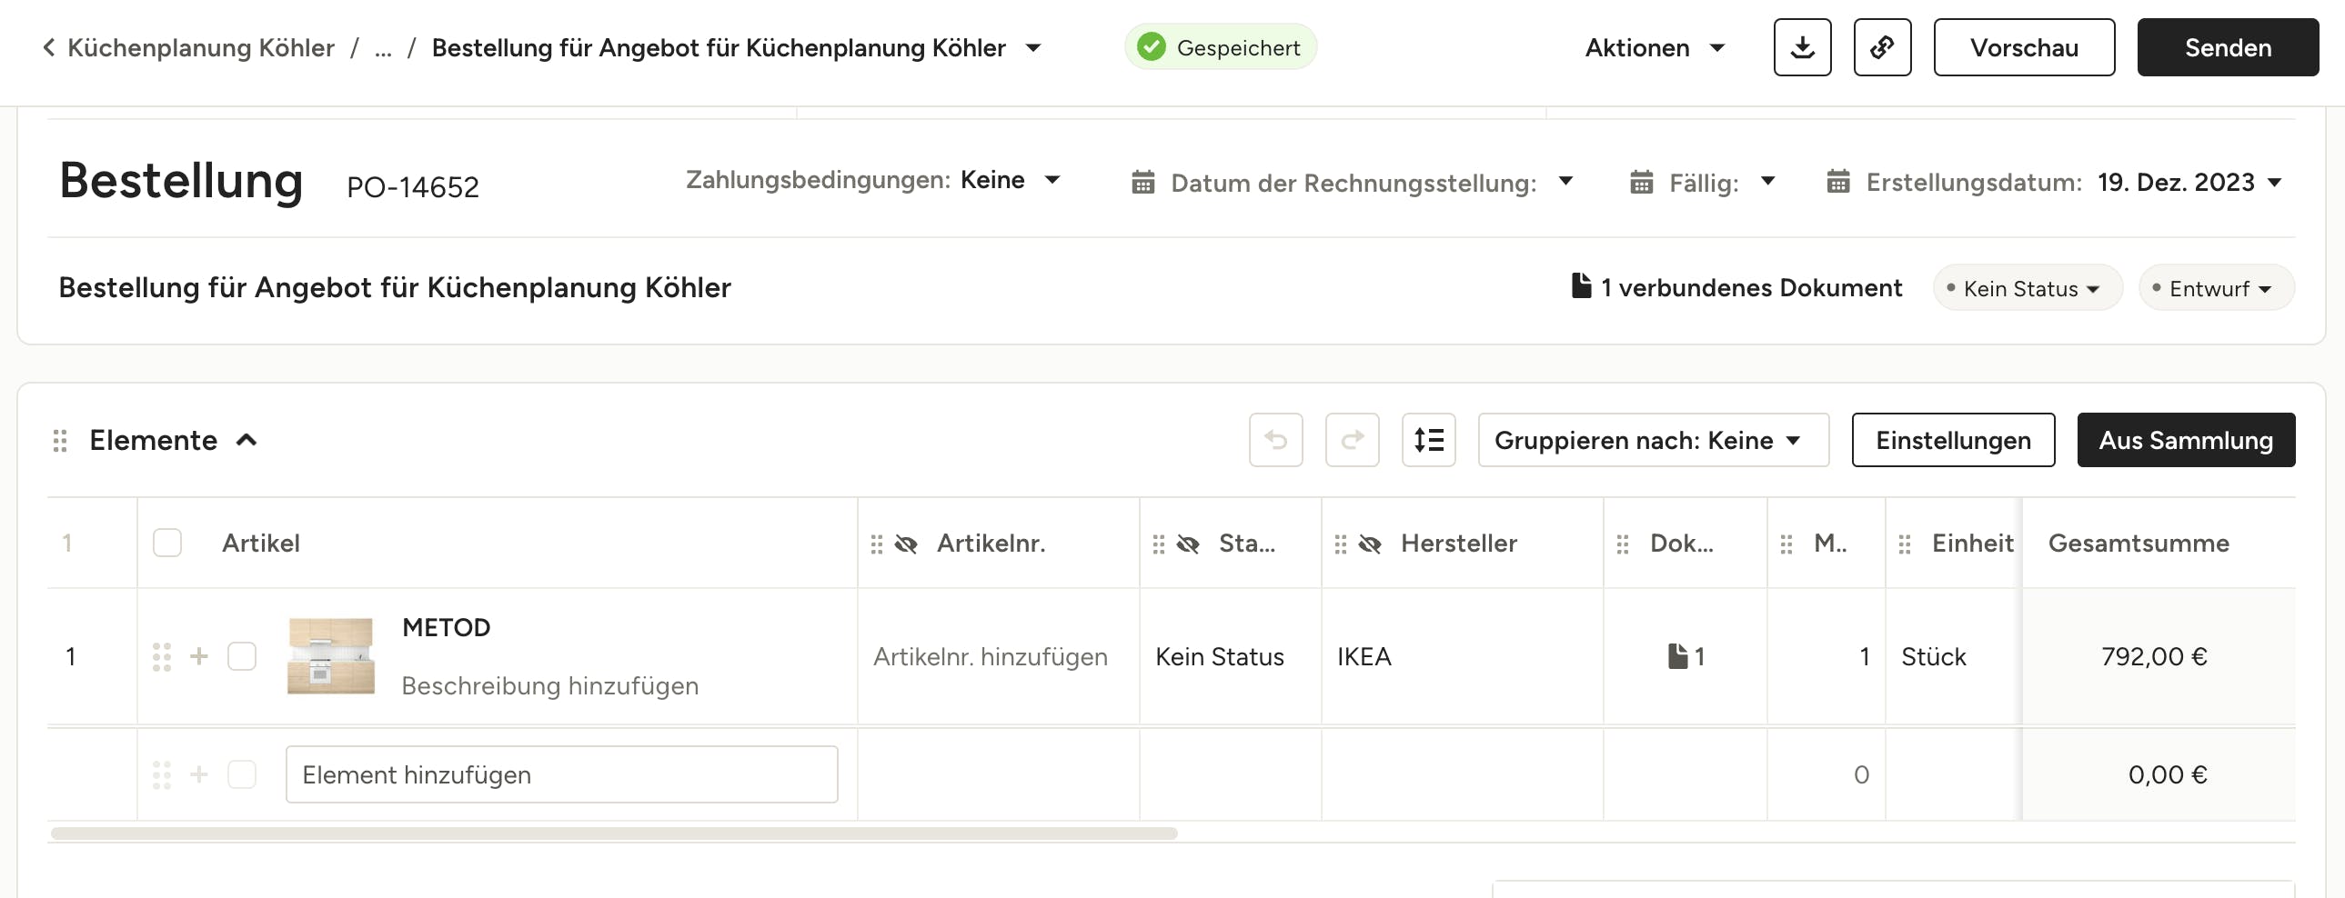Open the METOD kitchen thumbnail image

(330, 656)
